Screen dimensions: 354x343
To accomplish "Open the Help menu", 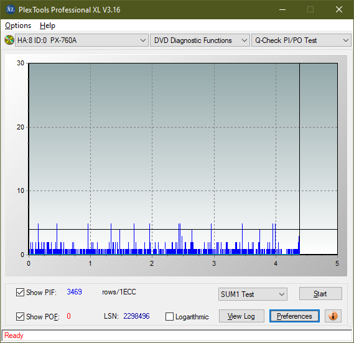I will 47,26.
